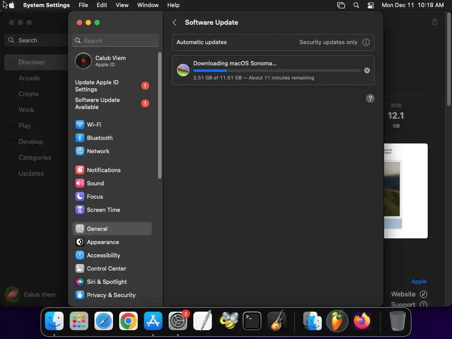This screenshot has width=452, height=339.
Task: Open the Apple menu
Action: (x=11, y=5)
